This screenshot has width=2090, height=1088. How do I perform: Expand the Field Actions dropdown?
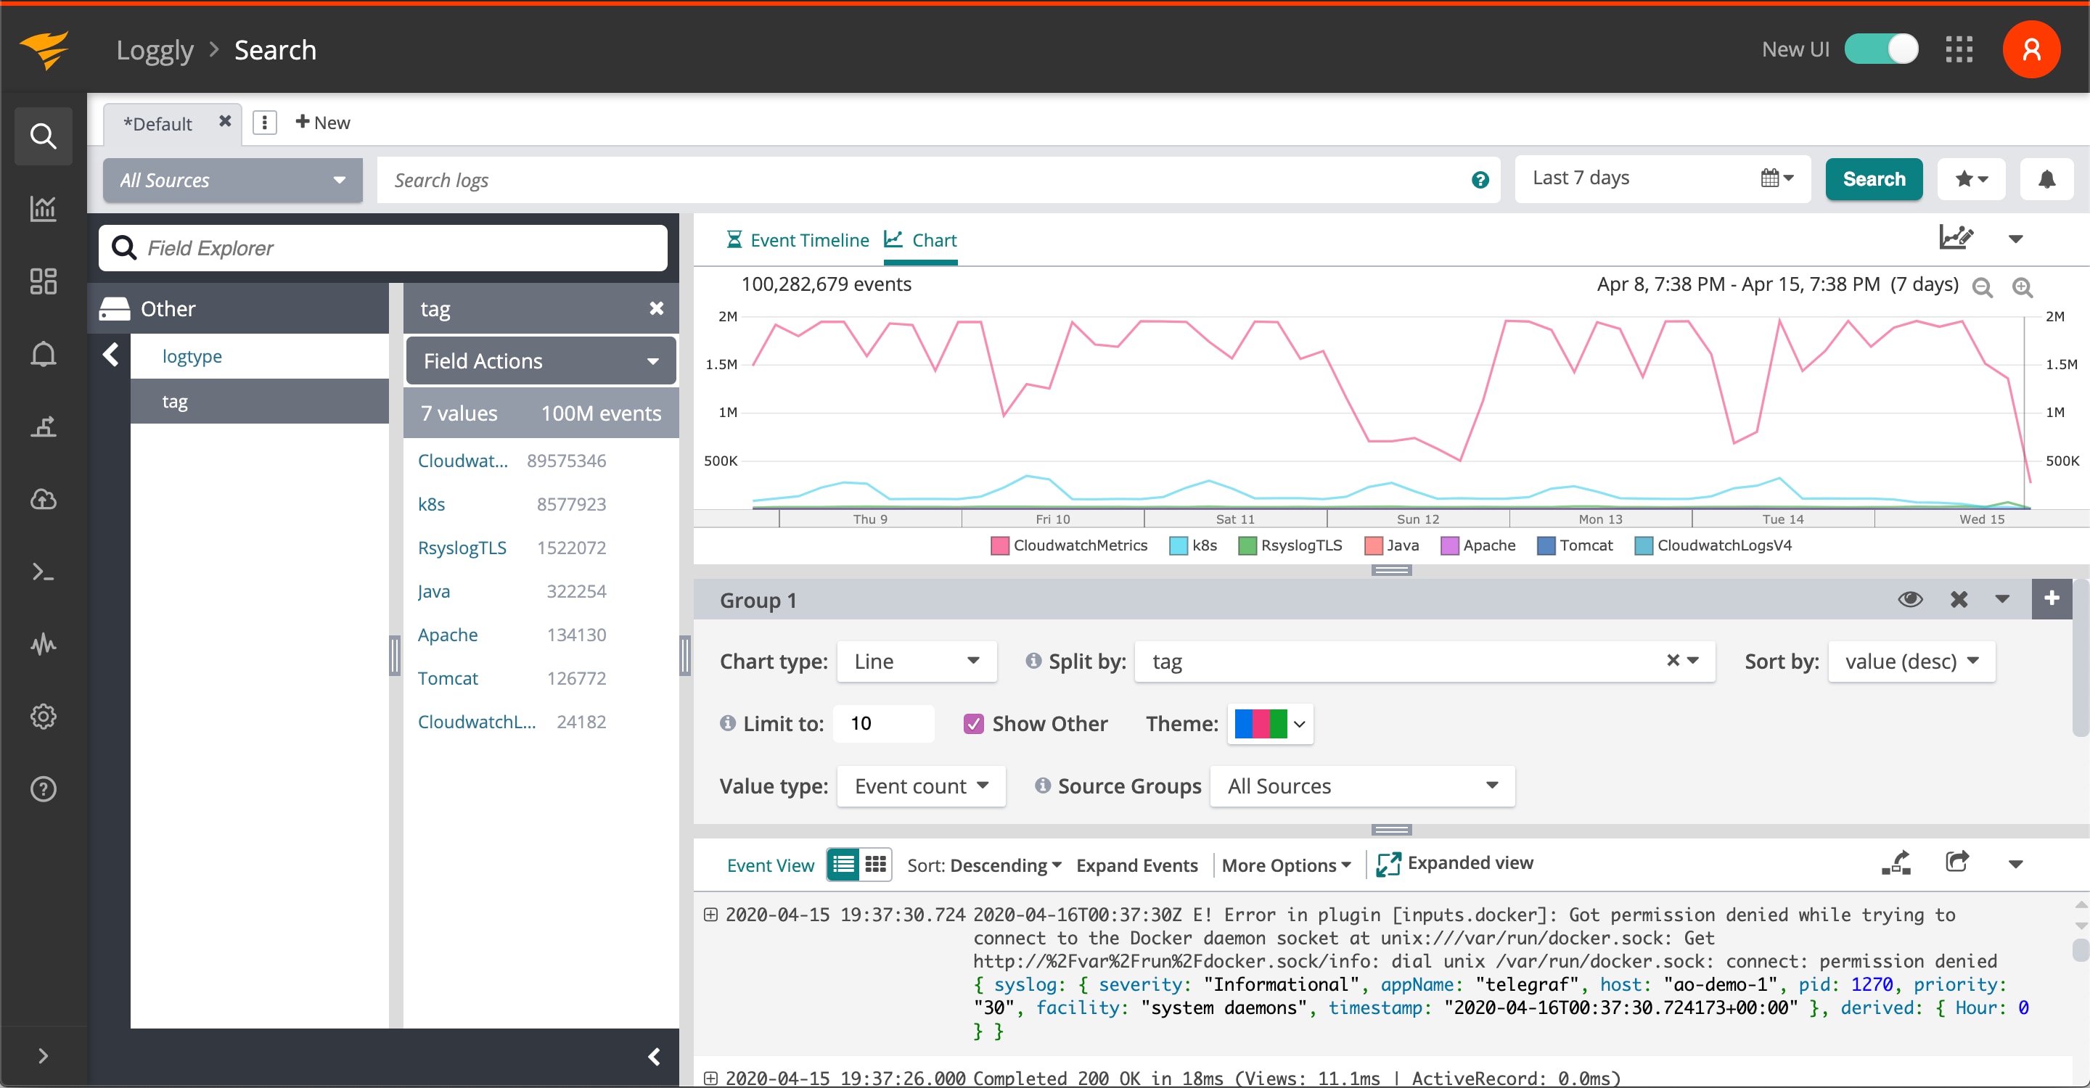click(x=539, y=360)
